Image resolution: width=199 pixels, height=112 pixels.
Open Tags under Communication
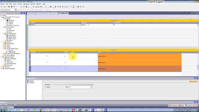point(10,29)
